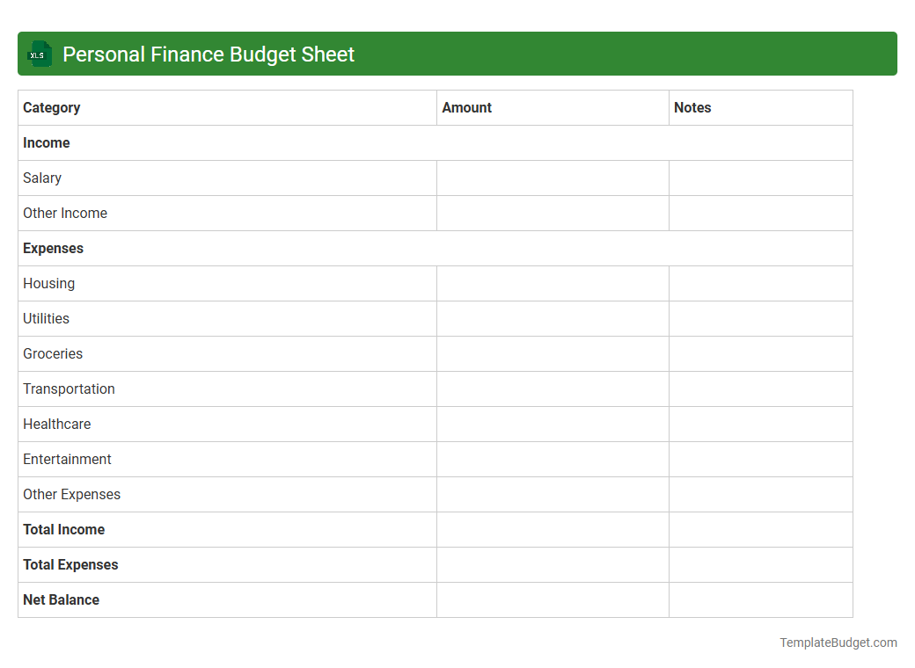This screenshot has height=668, width=915.
Task: Click the Net Balance label
Action: (x=61, y=599)
